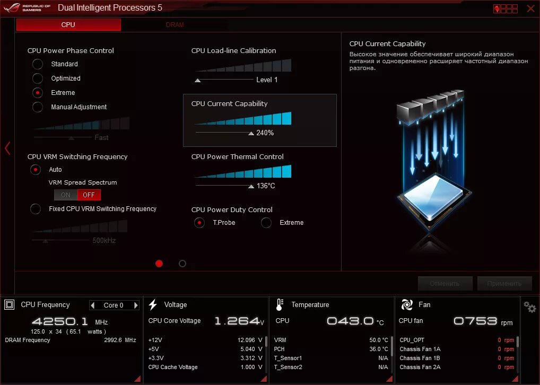Click the ROG Republic of Gamers logo
This screenshot has width=540, height=385.
27,8
